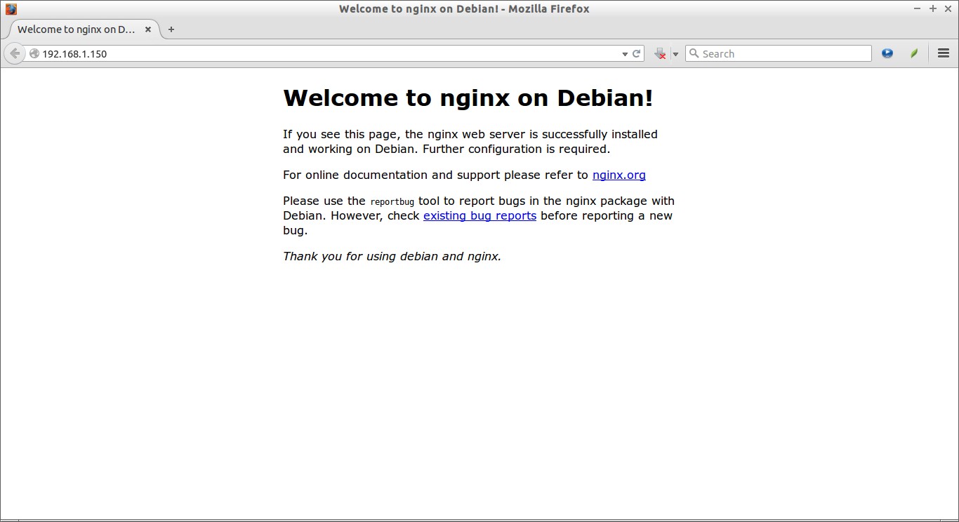Viewport: 959px width, 522px height.
Task: Reload the page with the refresh icon
Action: coord(637,53)
